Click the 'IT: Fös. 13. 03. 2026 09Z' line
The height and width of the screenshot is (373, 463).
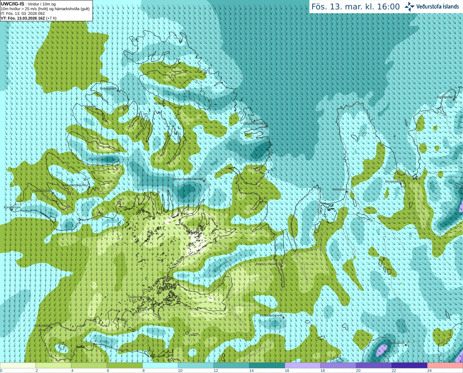coord(23,13)
